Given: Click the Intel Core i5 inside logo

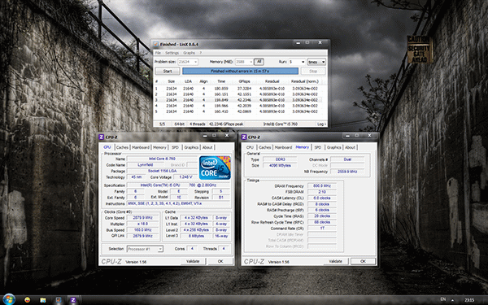Looking at the screenshot, I should [x=215, y=168].
